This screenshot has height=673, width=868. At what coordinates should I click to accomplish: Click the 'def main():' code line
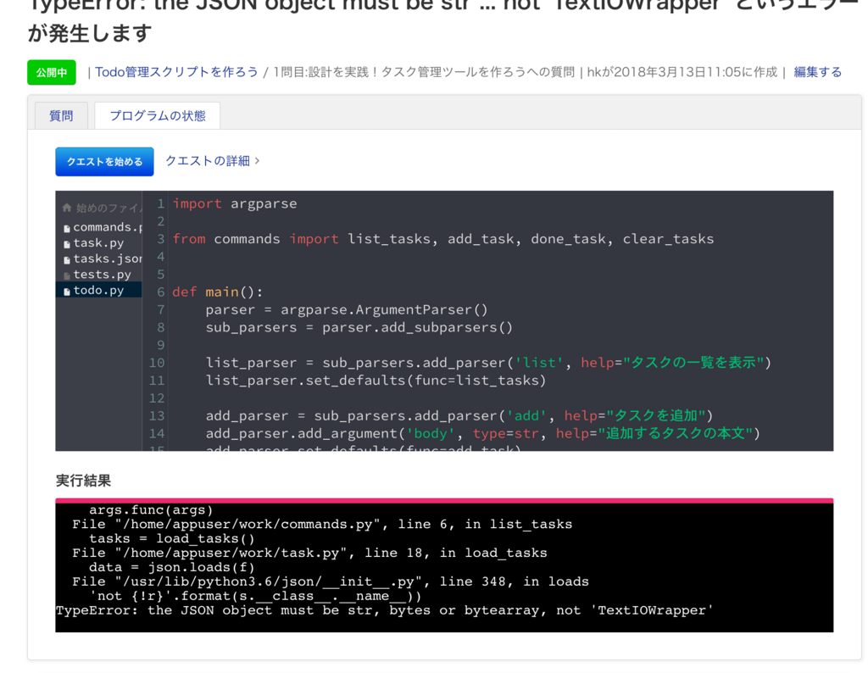pos(218,292)
